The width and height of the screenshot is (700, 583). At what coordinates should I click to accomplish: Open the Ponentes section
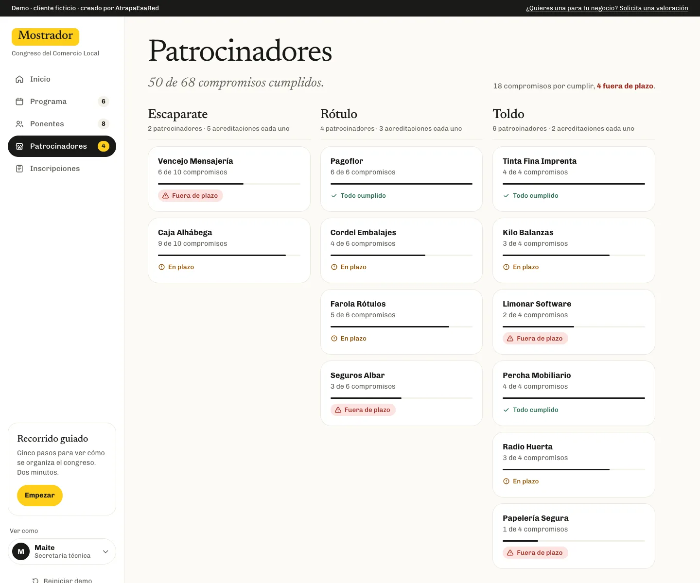pyautogui.click(x=62, y=124)
